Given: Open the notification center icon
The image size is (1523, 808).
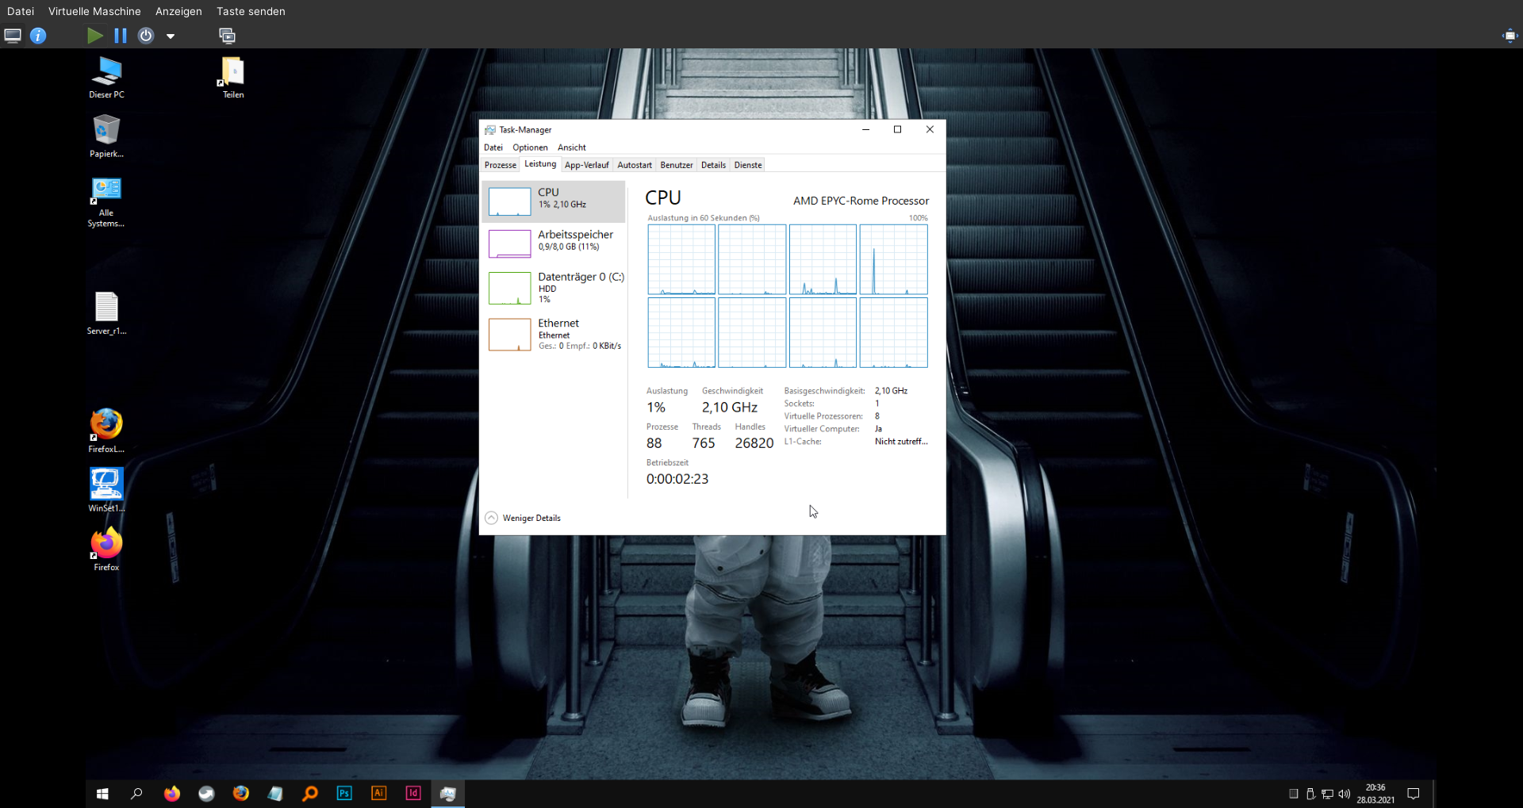Looking at the screenshot, I should (x=1414, y=794).
